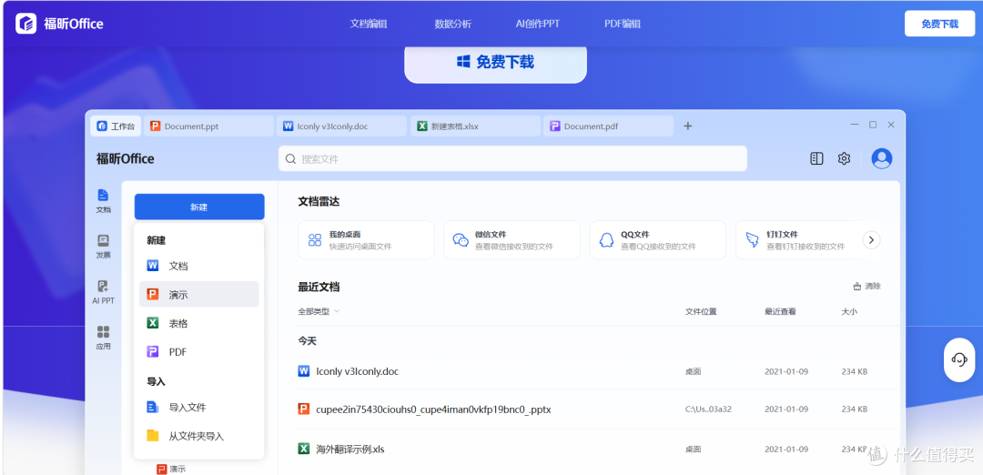Click the top-right 免费下载 button
Image resolution: width=983 pixels, height=475 pixels.
tap(939, 24)
